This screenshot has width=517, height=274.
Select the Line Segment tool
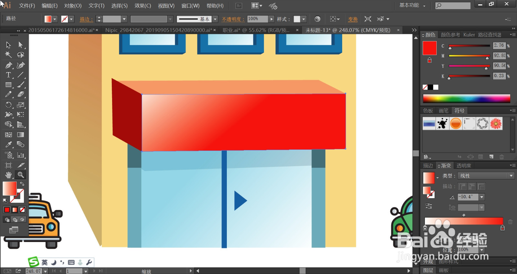click(x=21, y=75)
